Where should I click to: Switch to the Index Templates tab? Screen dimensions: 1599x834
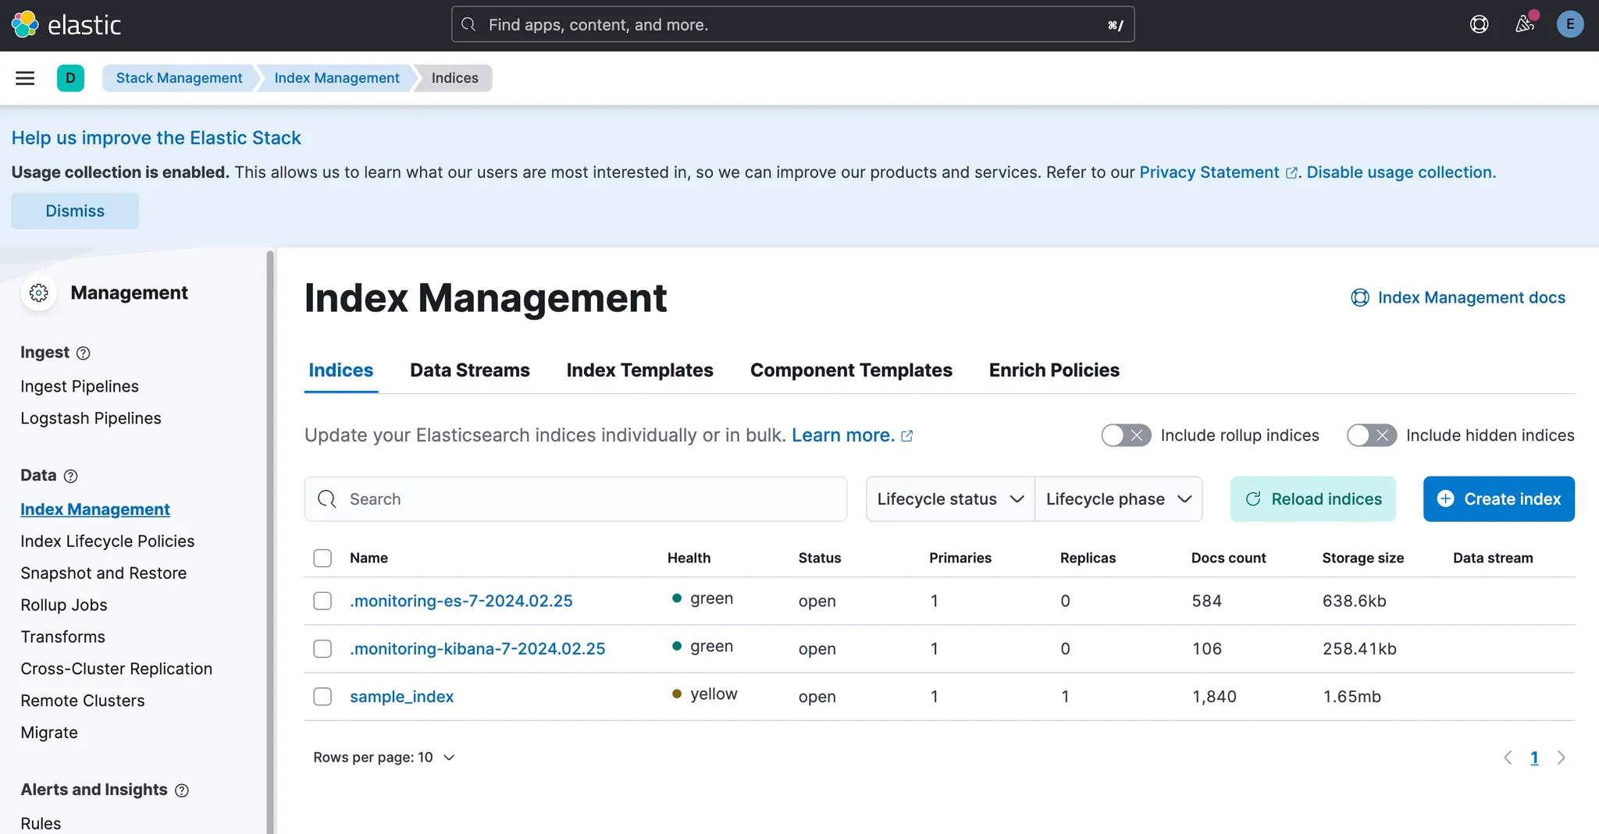[639, 371]
